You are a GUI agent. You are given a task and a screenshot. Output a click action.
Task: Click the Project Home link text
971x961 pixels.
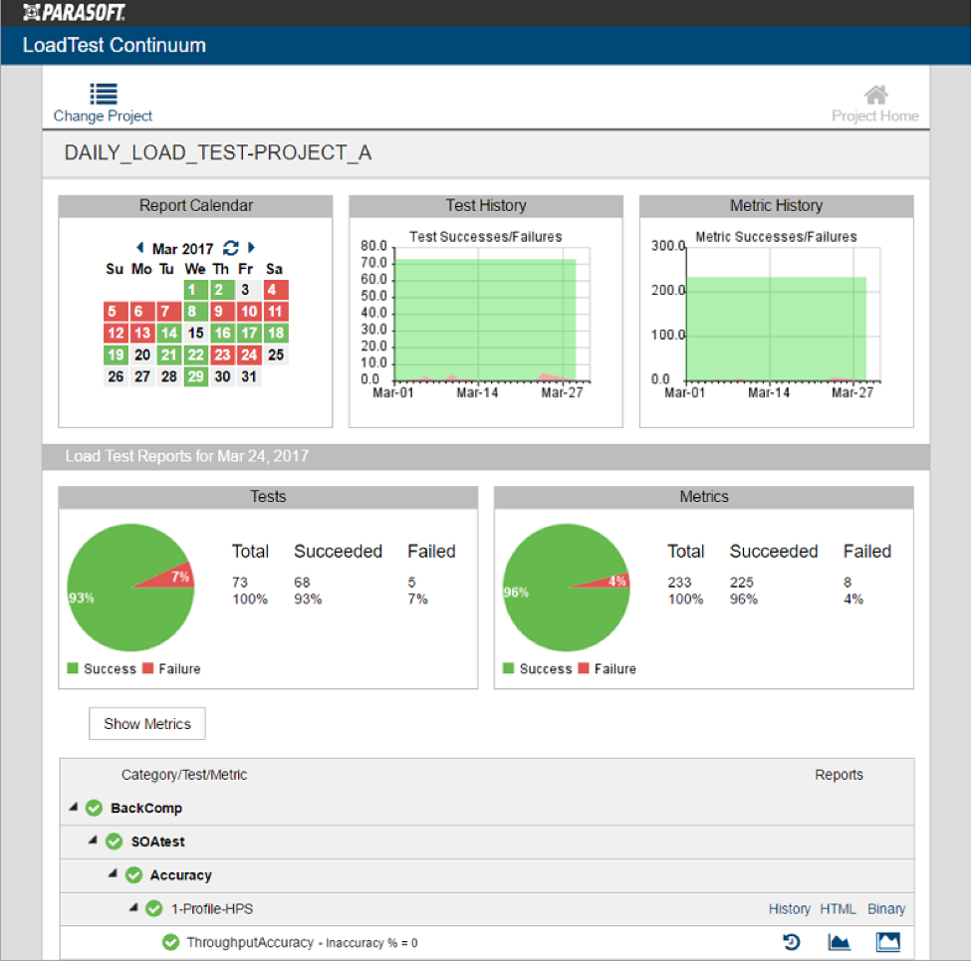click(875, 116)
